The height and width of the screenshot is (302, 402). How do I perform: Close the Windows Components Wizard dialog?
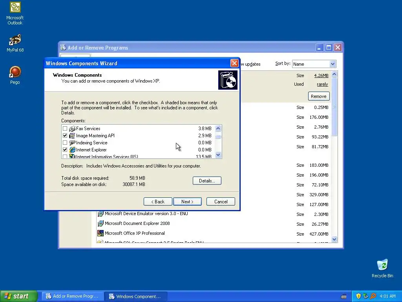[x=234, y=63]
